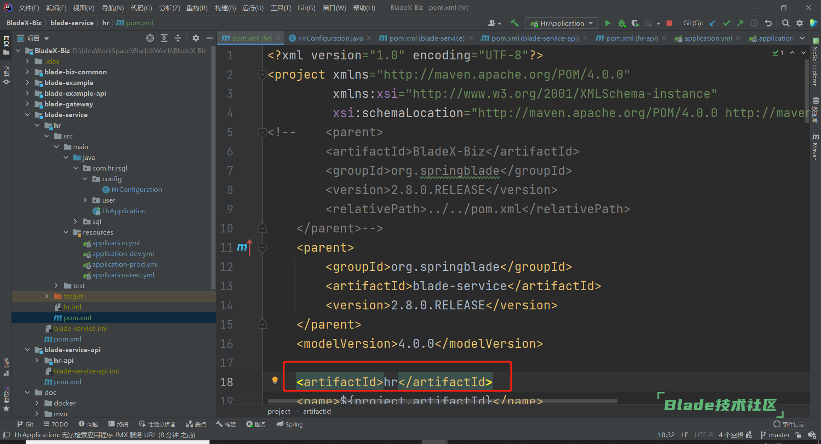The image size is (821, 444).
Task: Switch to the HrConfiguration.java tab
Action: (x=330, y=38)
